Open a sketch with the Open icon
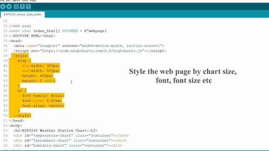Screen dimensions: 269x151 [22, 7]
